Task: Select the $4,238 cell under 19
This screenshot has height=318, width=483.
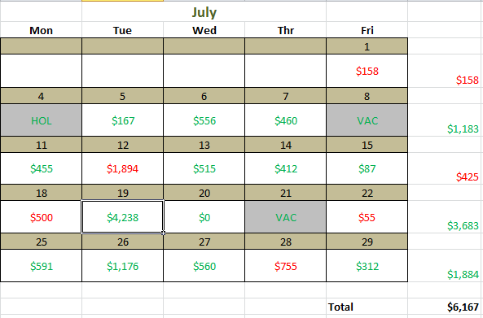Action: (x=123, y=217)
